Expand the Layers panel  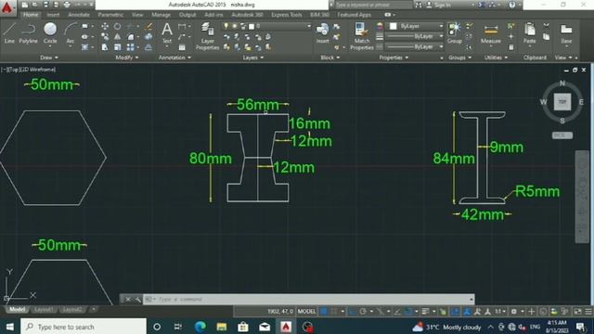252,58
